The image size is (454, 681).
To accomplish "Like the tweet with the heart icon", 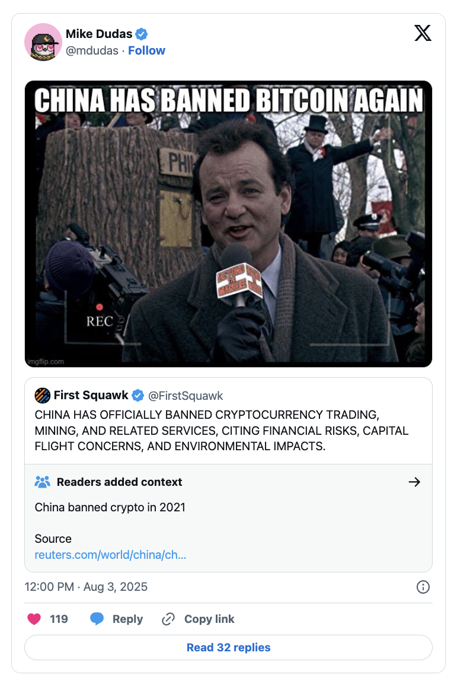I will pyautogui.click(x=34, y=619).
